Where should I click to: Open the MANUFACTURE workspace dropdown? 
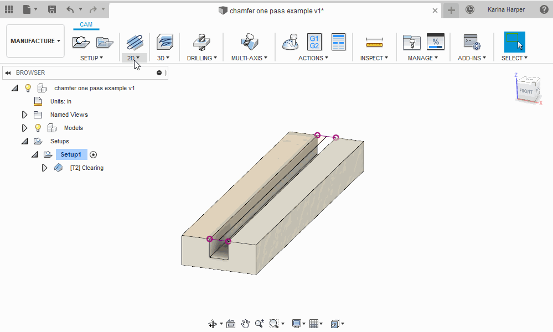[x=35, y=40]
